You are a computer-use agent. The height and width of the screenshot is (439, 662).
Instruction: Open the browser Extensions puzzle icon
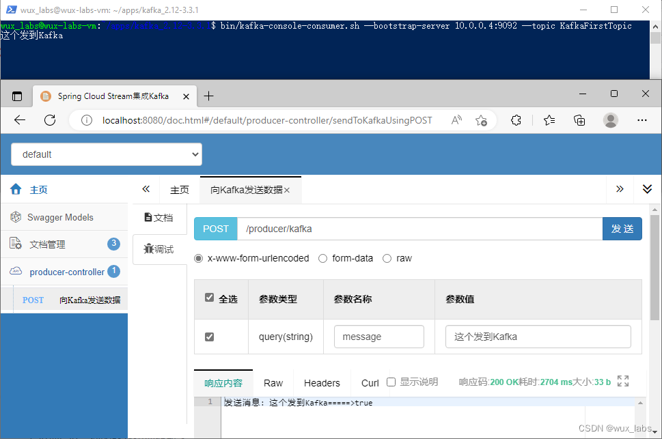516,120
